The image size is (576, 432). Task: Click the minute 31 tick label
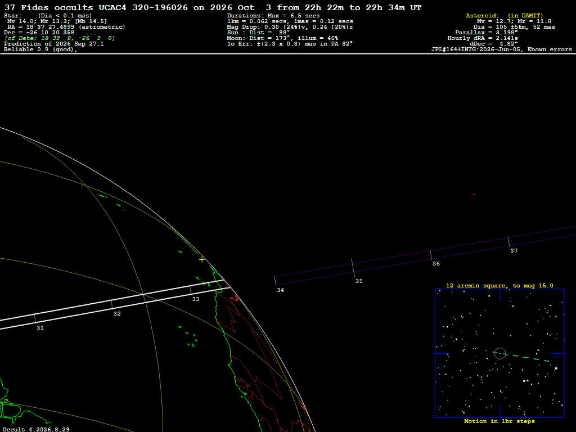point(40,328)
